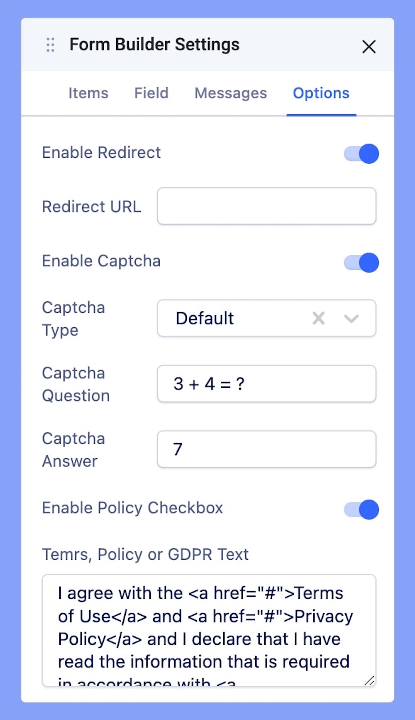Click the Enable Redirect label
Image resolution: width=415 pixels, height=720 pixels.
coord(101,152)
